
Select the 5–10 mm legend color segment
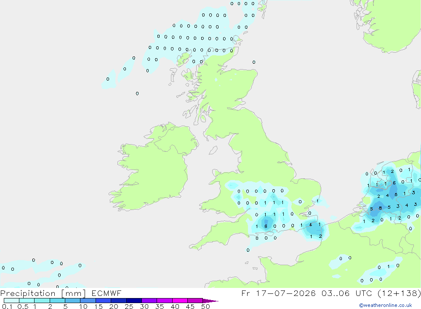[72, 301]
